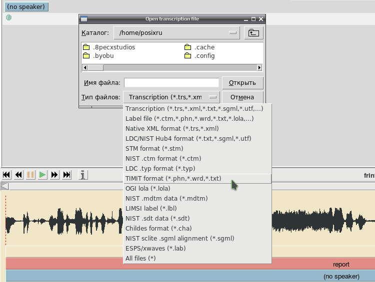
Task: Choose the TIMIT format filter
Action: (x=197, y=179)
